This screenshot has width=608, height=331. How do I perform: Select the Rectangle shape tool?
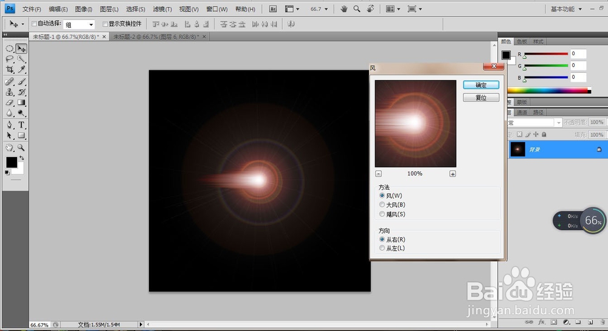(x=21, y=135)
